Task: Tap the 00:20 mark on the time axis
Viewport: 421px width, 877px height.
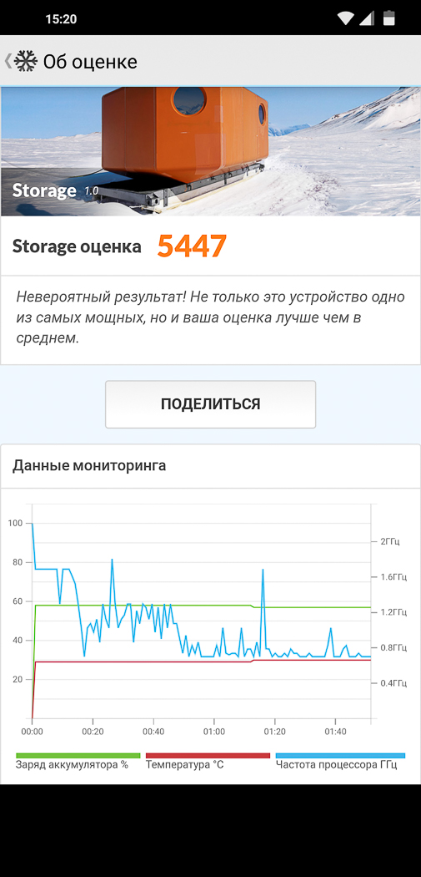Action: coord(93,732)
